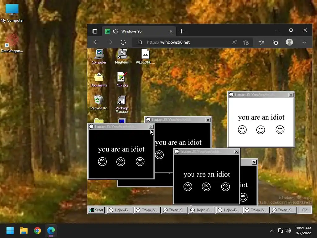Close the front center black Trojan window
The width and height of the screenshot is (317, 238).
tap(236, 152)
